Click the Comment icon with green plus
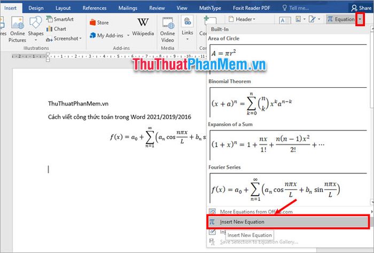 [210, 20]
